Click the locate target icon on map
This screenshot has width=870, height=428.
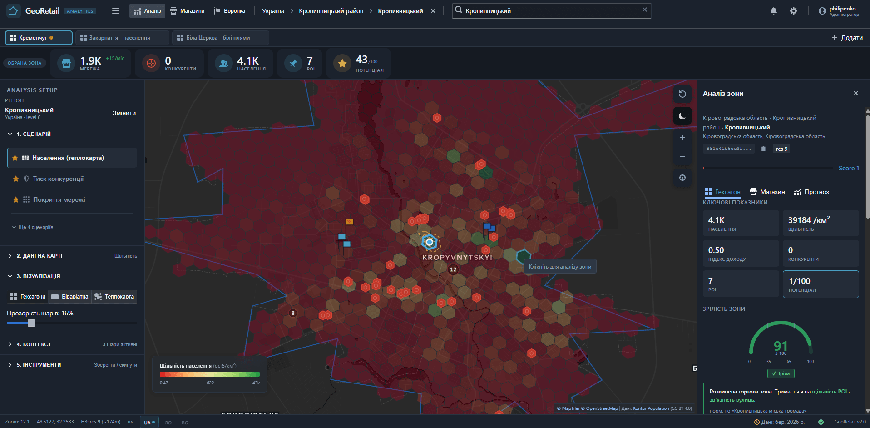coord(682,178)
